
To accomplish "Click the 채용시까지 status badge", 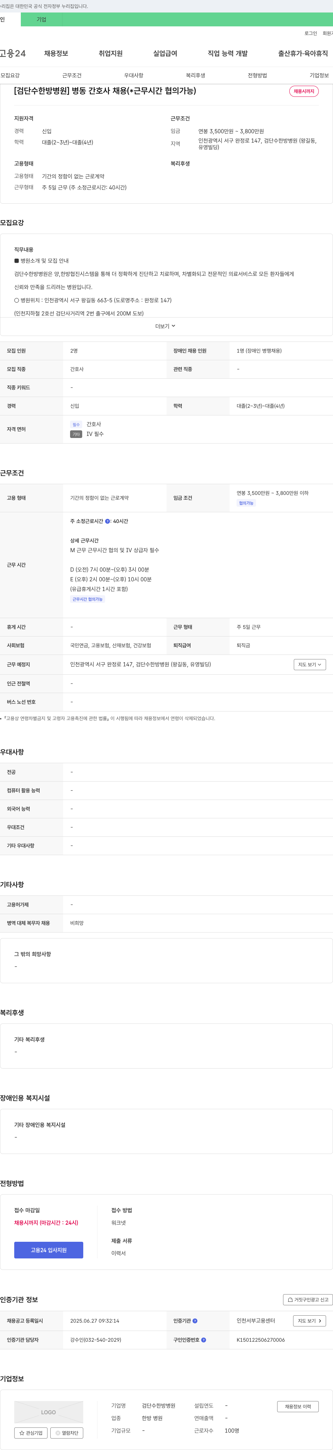I will coord(304,91).
